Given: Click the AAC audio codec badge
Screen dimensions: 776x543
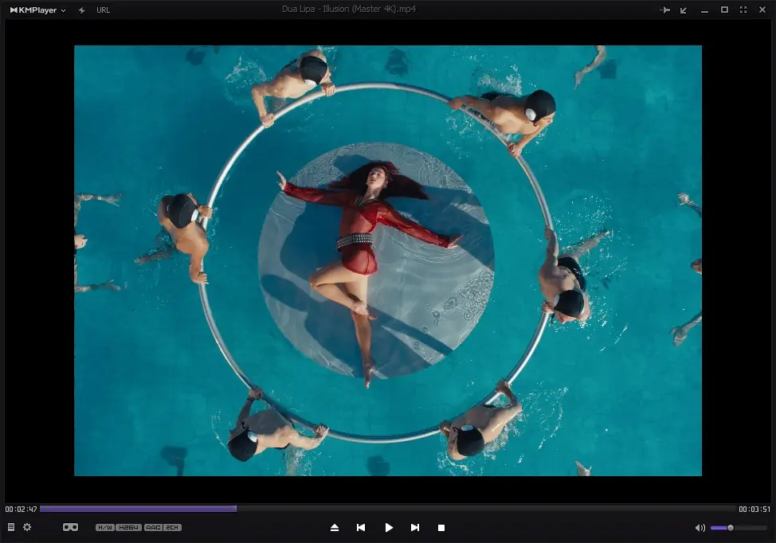Looking at the screenshot, I should (154, 528).
